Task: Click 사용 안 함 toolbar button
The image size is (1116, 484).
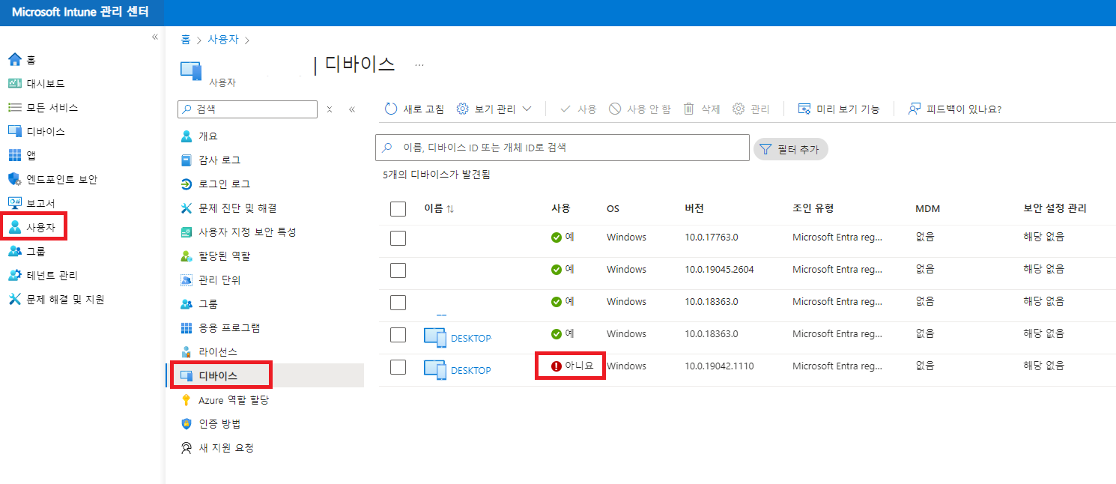Action: pyautogui.click(x=640, y=109)
